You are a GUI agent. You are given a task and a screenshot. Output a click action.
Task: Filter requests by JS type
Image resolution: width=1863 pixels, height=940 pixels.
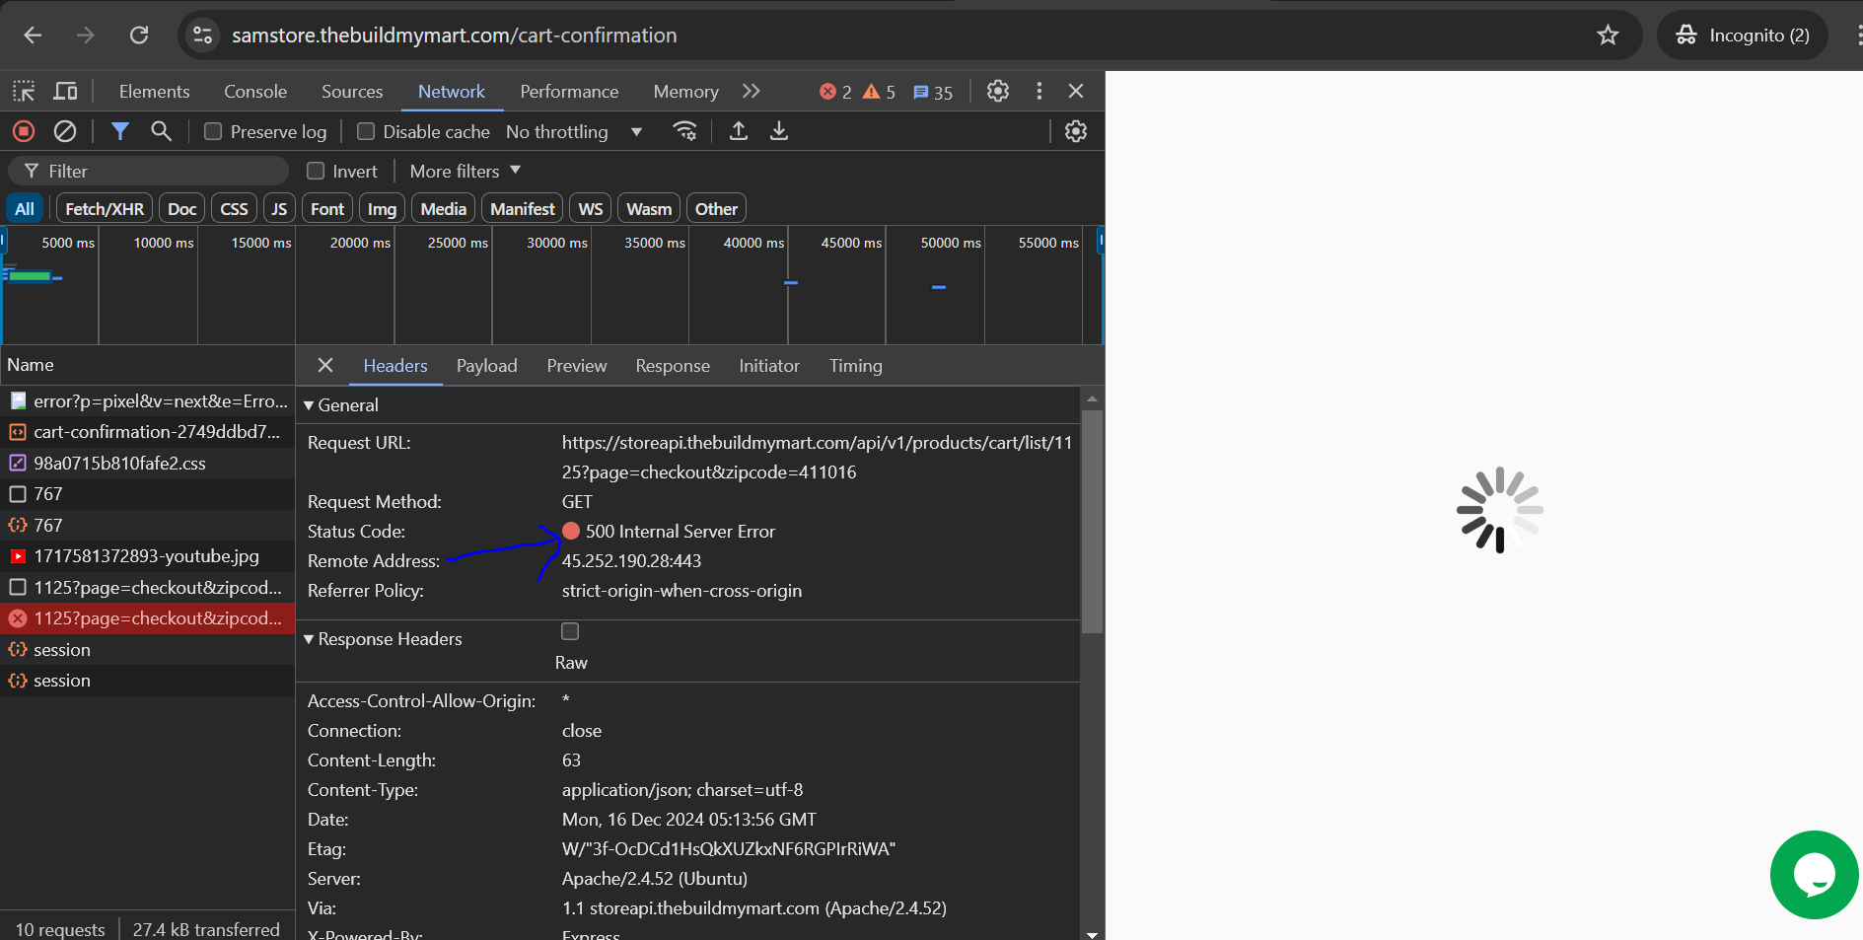point(279,208)
